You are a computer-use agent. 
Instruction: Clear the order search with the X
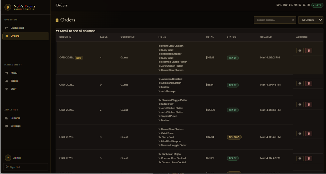293,20
